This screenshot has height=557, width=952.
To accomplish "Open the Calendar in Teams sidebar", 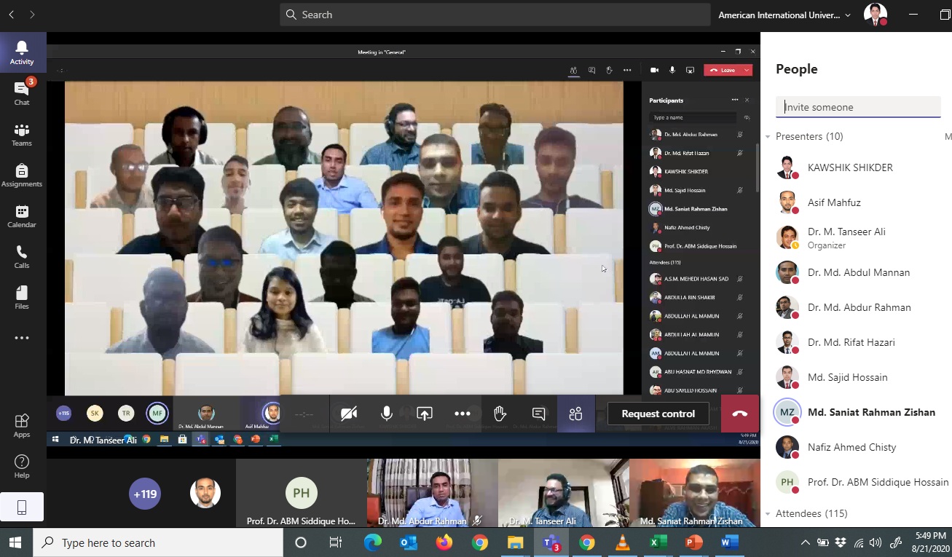I will point(22,216).
